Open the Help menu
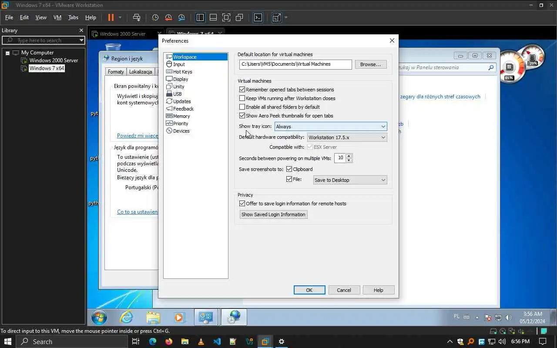Screen dimensions: 557x348 pyautogui.click(x=91, y=17)
